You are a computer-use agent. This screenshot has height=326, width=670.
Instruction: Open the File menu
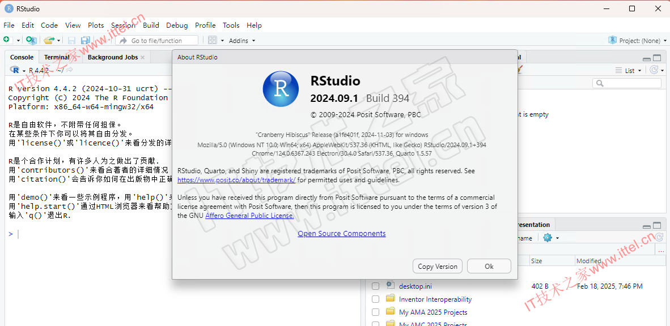tap(9, 25)
